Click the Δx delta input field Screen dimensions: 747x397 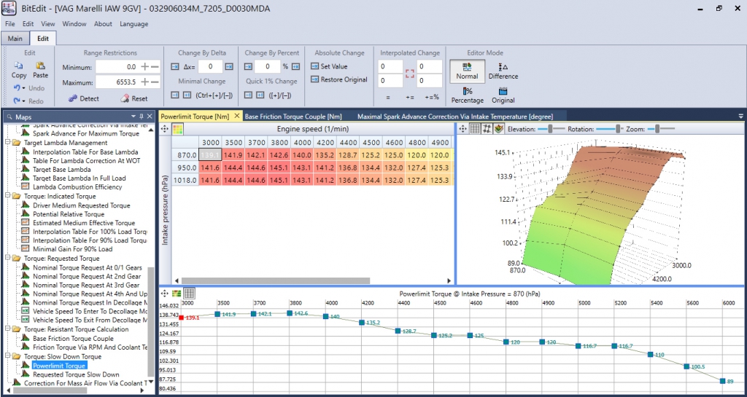(211, 66)
